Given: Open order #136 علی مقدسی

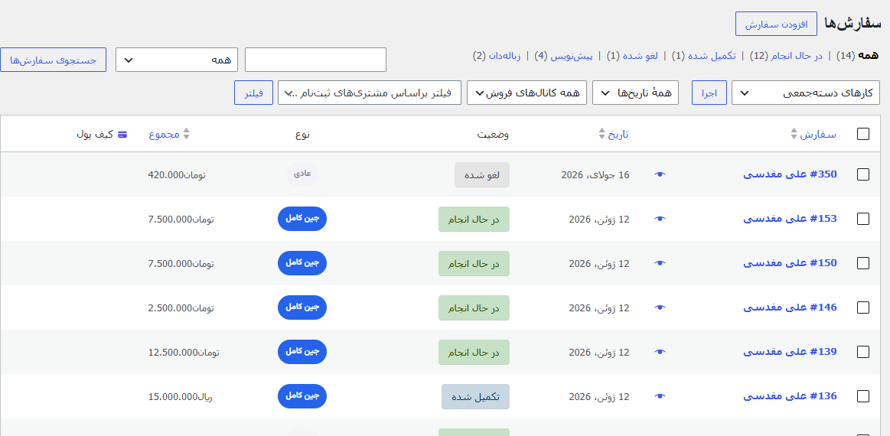Looking at the screenshot, I should [790, 395].
